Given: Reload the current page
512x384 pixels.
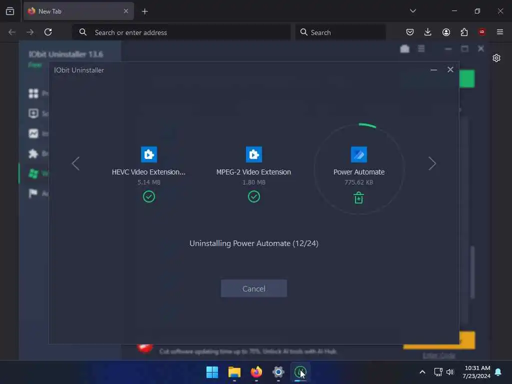Looking at the screenshot, I should point(48,32).
